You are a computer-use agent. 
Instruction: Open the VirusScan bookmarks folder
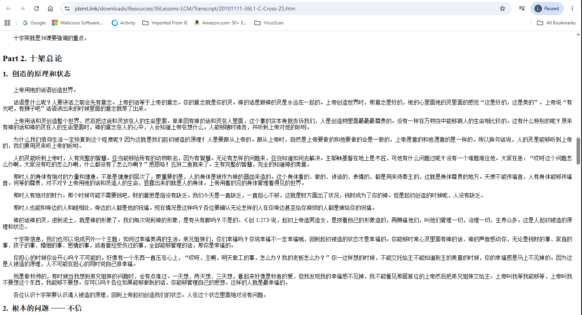click(x=269, y=23)
